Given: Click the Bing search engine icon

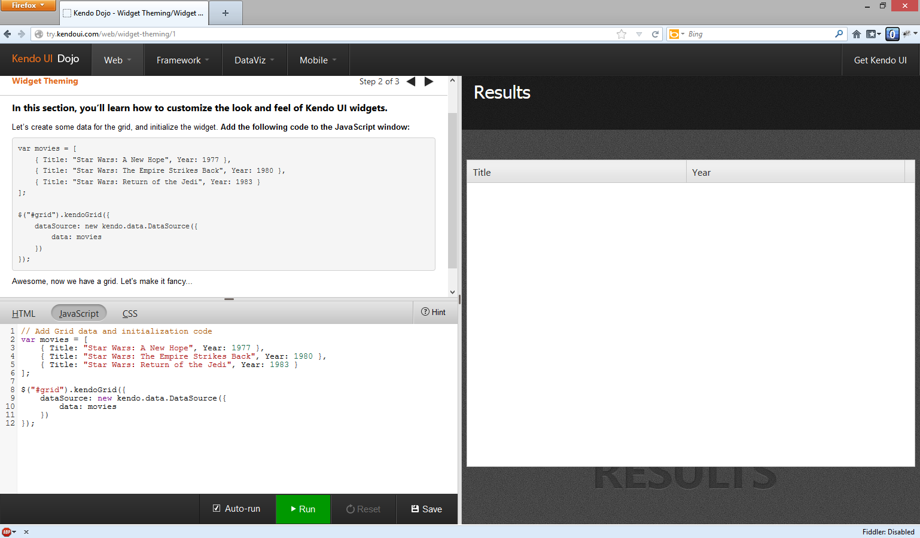Looking at the screenshot, I should 674,34.
